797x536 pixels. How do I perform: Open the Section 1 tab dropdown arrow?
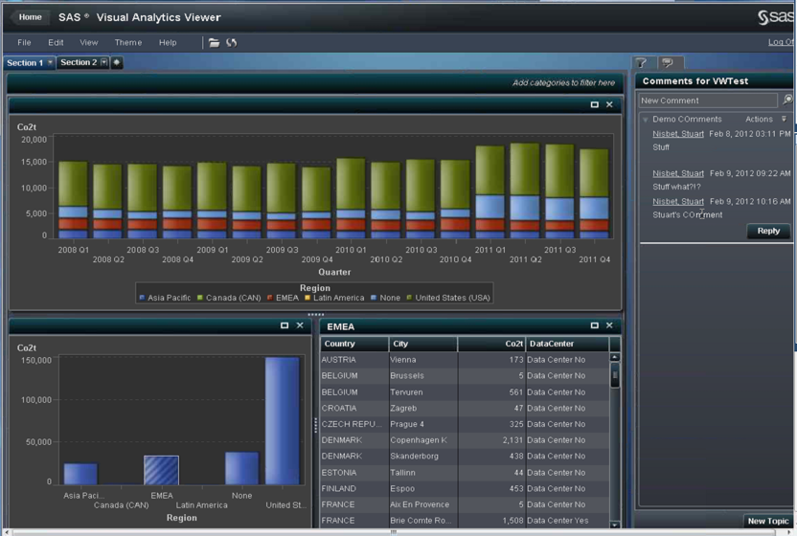click(x=51, y=63)
